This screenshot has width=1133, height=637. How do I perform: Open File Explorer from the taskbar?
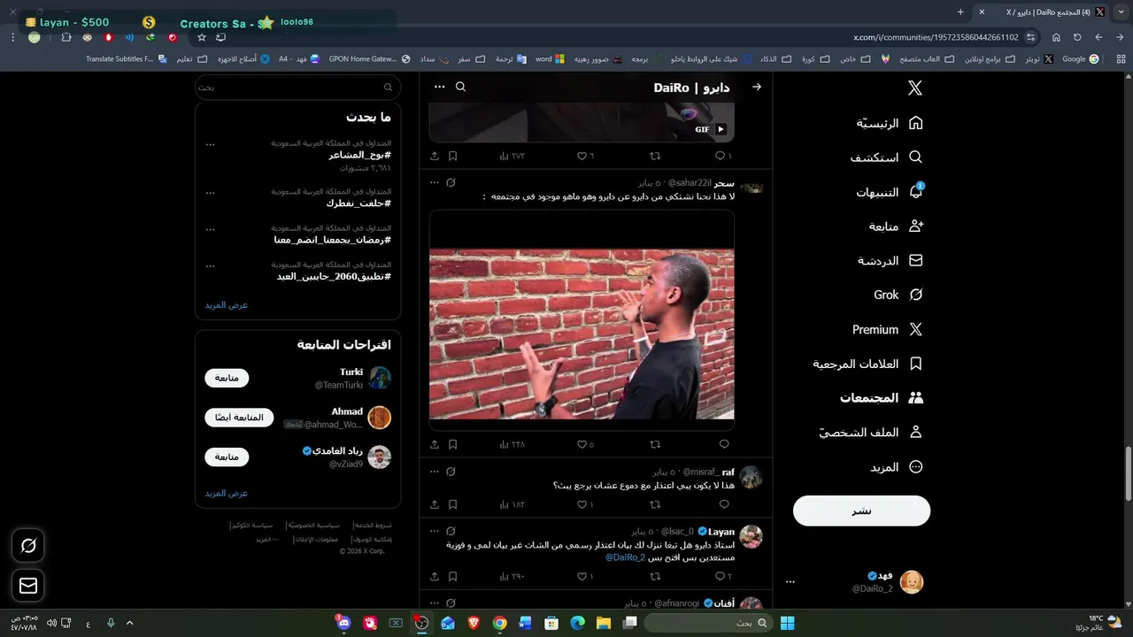(x=603, y=623)
